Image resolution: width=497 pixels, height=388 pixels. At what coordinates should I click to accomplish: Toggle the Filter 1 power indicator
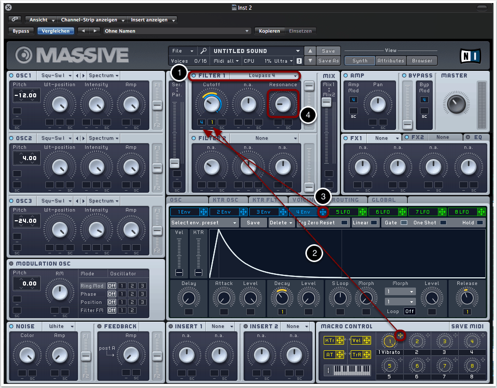tap(194, 76)
